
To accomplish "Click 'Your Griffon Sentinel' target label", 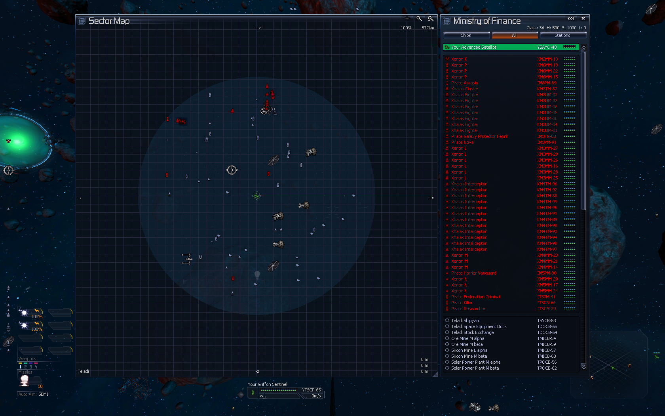I will [x=268, y=384].
